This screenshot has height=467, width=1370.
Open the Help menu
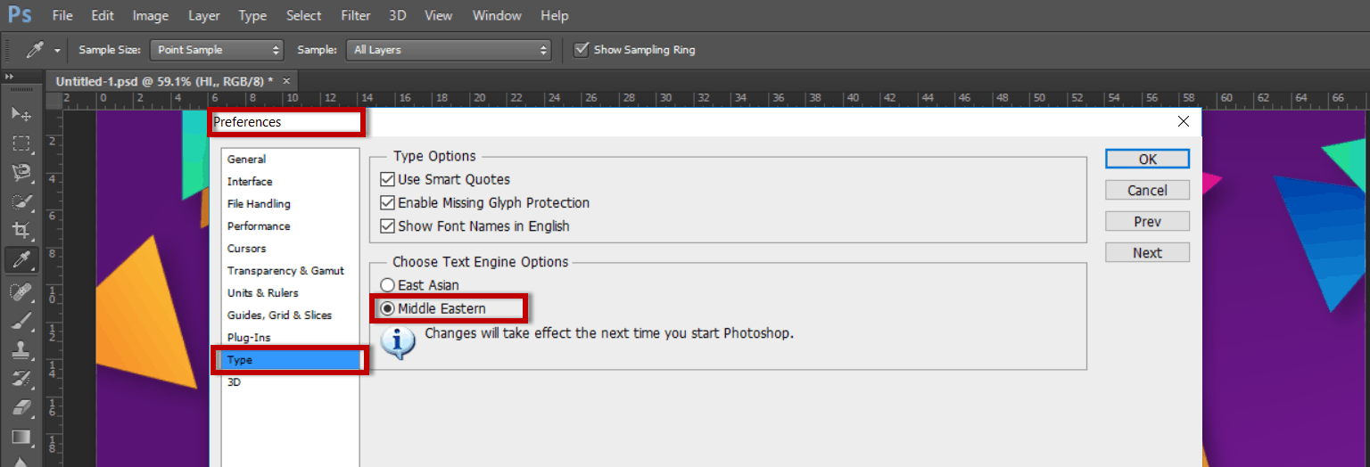(x=554, y=16)
